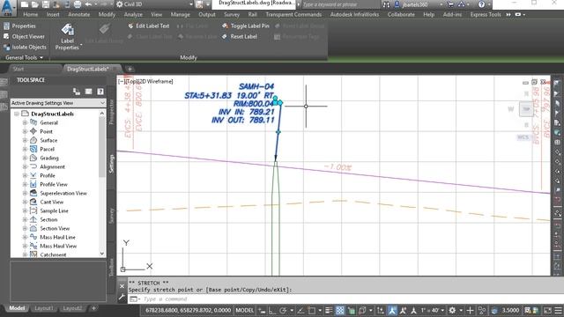Open the Annotate ribbon tab
This screenshot has height=317, width=564.
[x=79, y=15]
